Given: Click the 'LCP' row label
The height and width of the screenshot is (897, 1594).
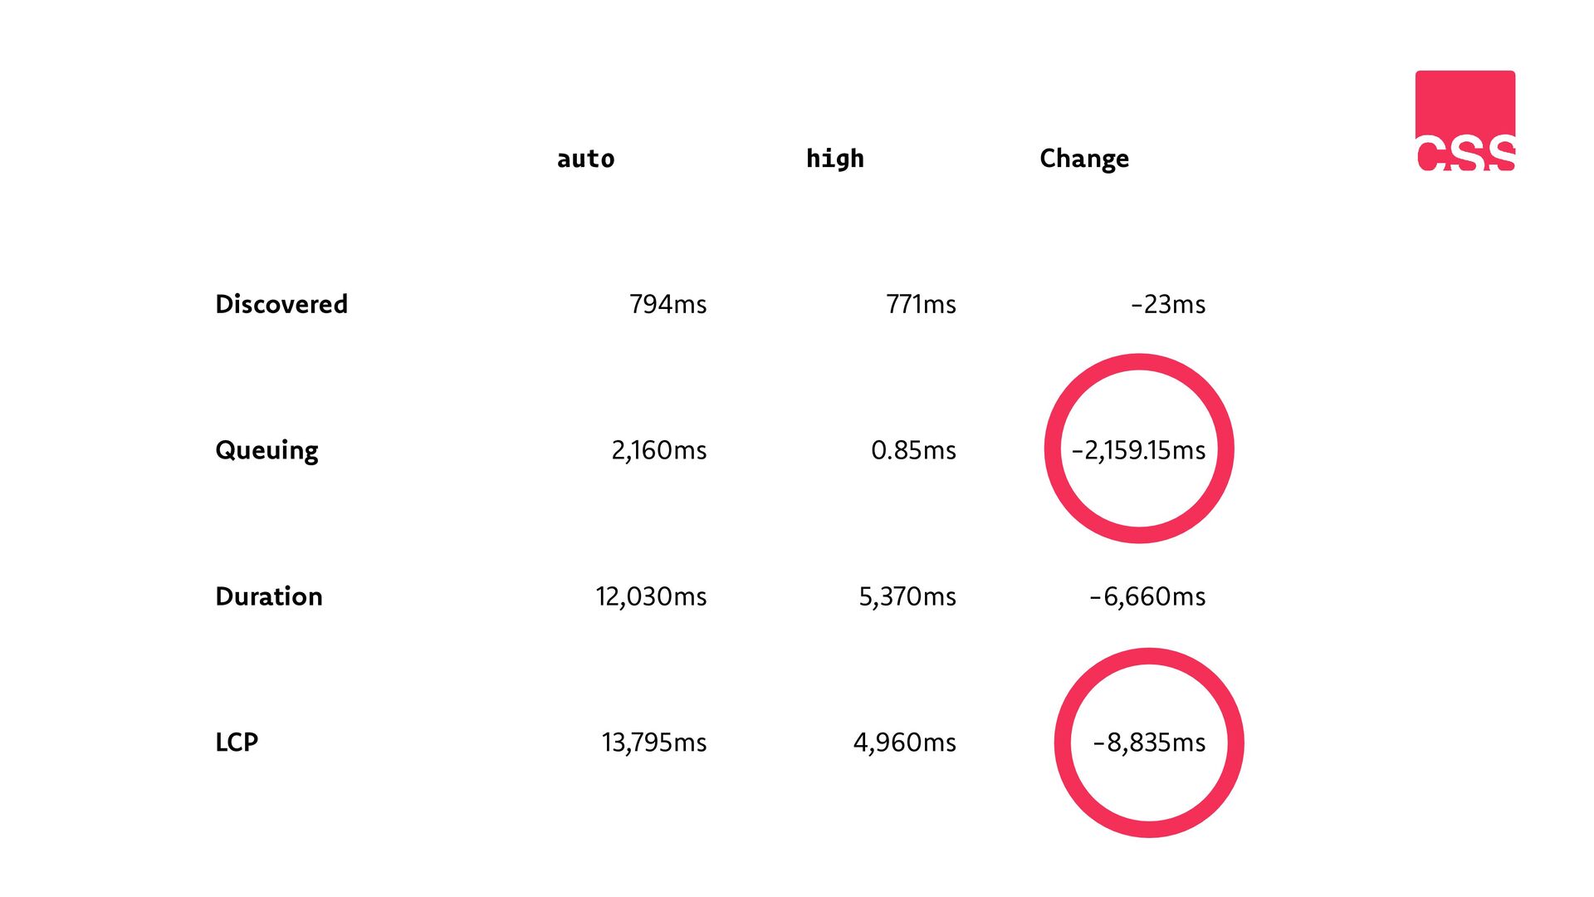Looking at the screenshot, I should [237, 743].
